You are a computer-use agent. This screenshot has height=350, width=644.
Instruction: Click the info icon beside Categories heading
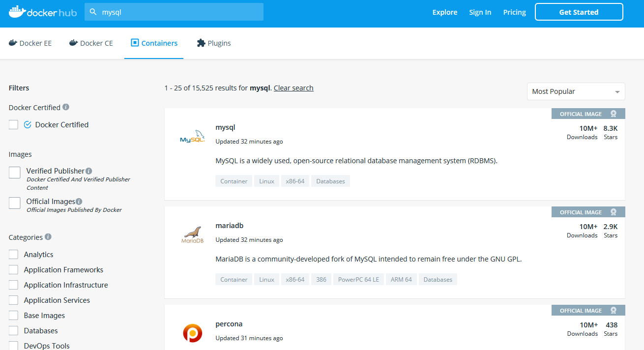click(x=48, y=236)
